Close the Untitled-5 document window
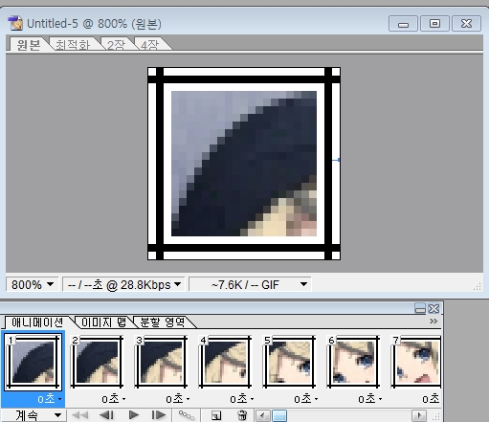This screenshot has height=422, width=489. pyautogui.click(x=466, y=24)
